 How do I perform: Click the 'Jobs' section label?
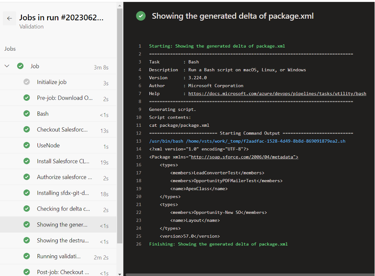[10, 49]
